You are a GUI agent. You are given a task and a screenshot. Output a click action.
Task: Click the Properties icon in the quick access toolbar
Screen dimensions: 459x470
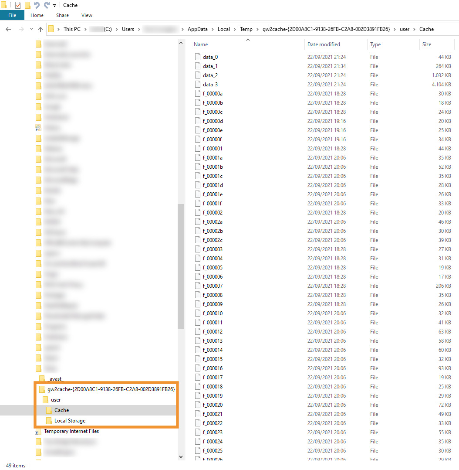(18, 5)
